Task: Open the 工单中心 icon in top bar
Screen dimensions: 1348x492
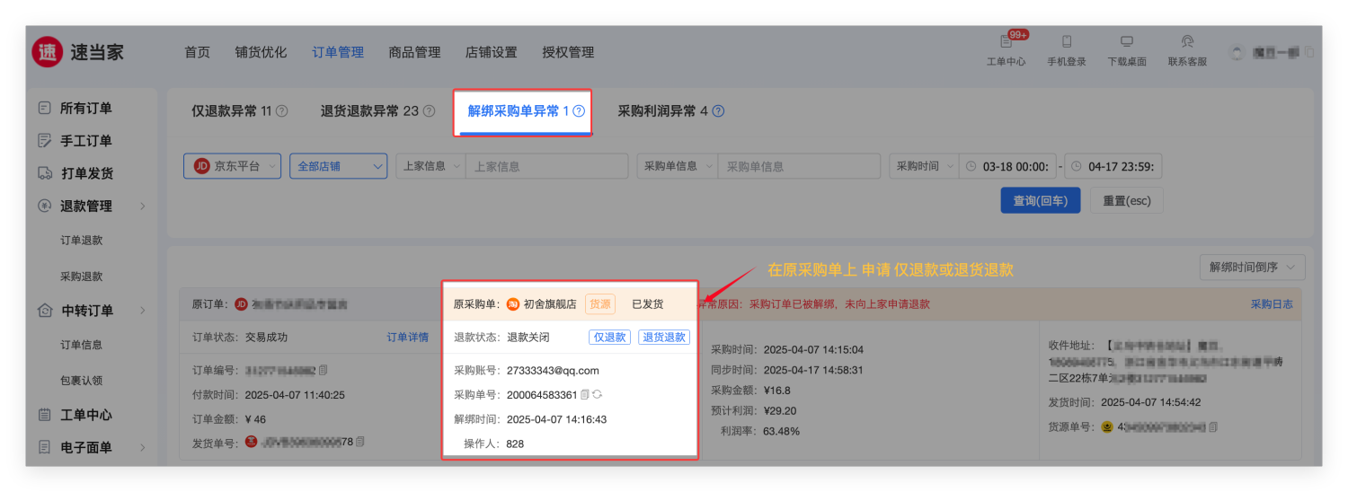Action: [x=1006, y=42]
